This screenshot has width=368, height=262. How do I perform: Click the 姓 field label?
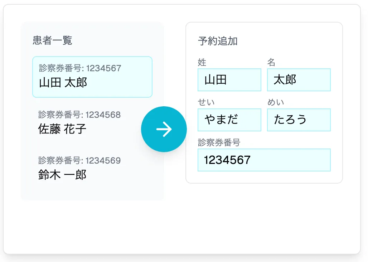[x=202, y=63]
